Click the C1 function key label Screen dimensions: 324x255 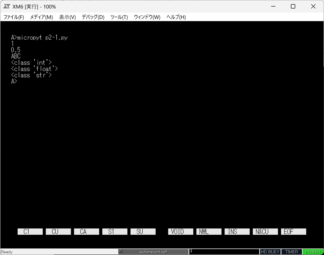[30, 232]
